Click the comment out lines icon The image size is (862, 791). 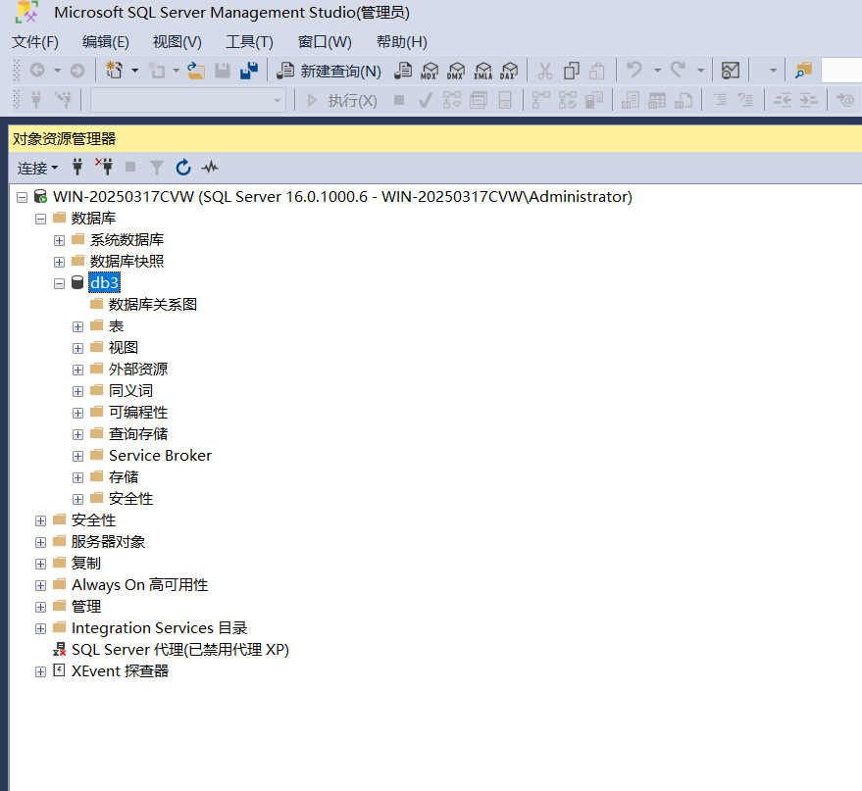pos(720,100)
